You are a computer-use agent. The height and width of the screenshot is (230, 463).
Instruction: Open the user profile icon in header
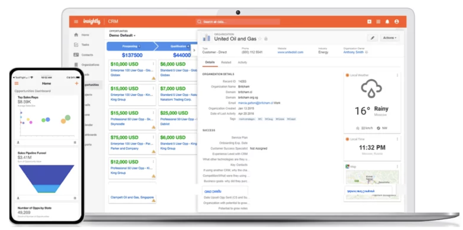click(x=397, y=22)
